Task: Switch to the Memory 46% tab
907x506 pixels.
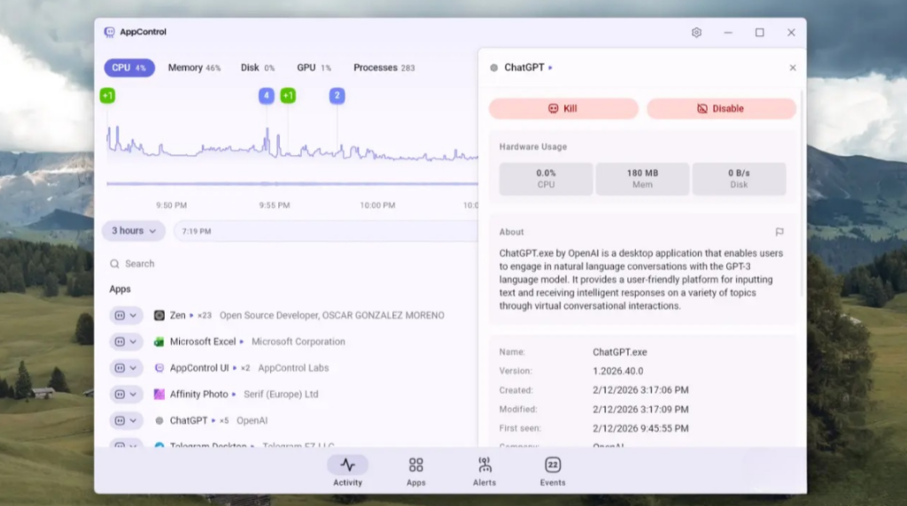Action: coord(194,67)
